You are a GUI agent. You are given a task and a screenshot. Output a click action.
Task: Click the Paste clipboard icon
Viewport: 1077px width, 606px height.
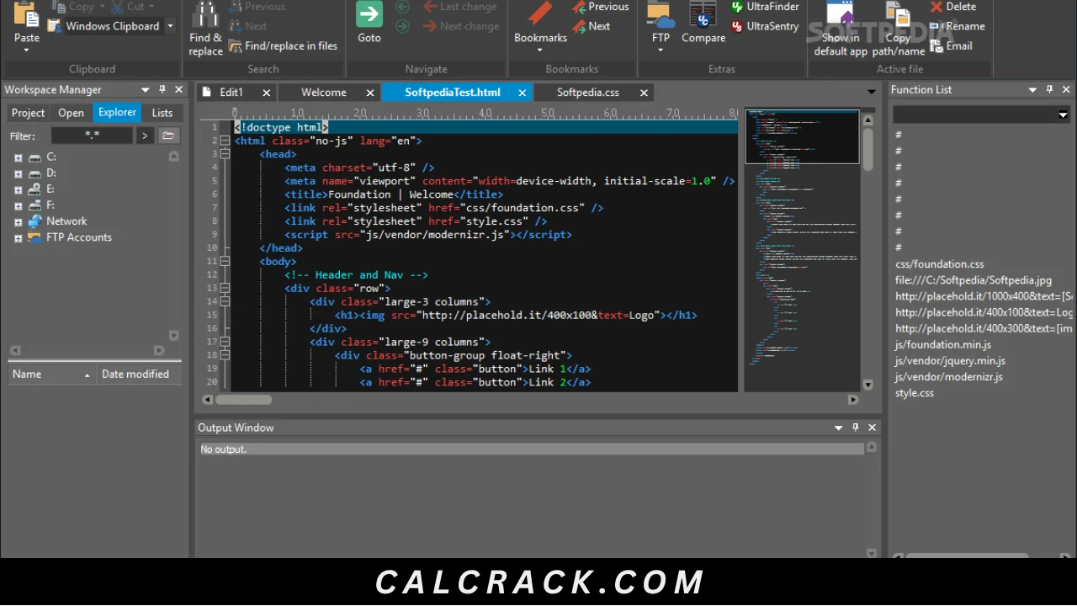pyautogui.click(x=26, y=15)
